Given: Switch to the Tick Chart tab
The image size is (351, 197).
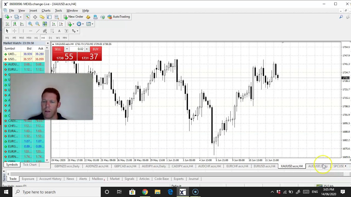Looking at the screenshot, I should click(30, 165).
